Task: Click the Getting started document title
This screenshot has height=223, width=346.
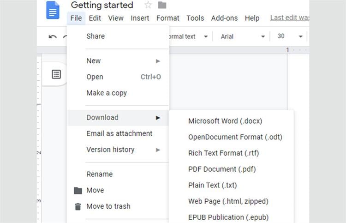Action: pos(102,5)
